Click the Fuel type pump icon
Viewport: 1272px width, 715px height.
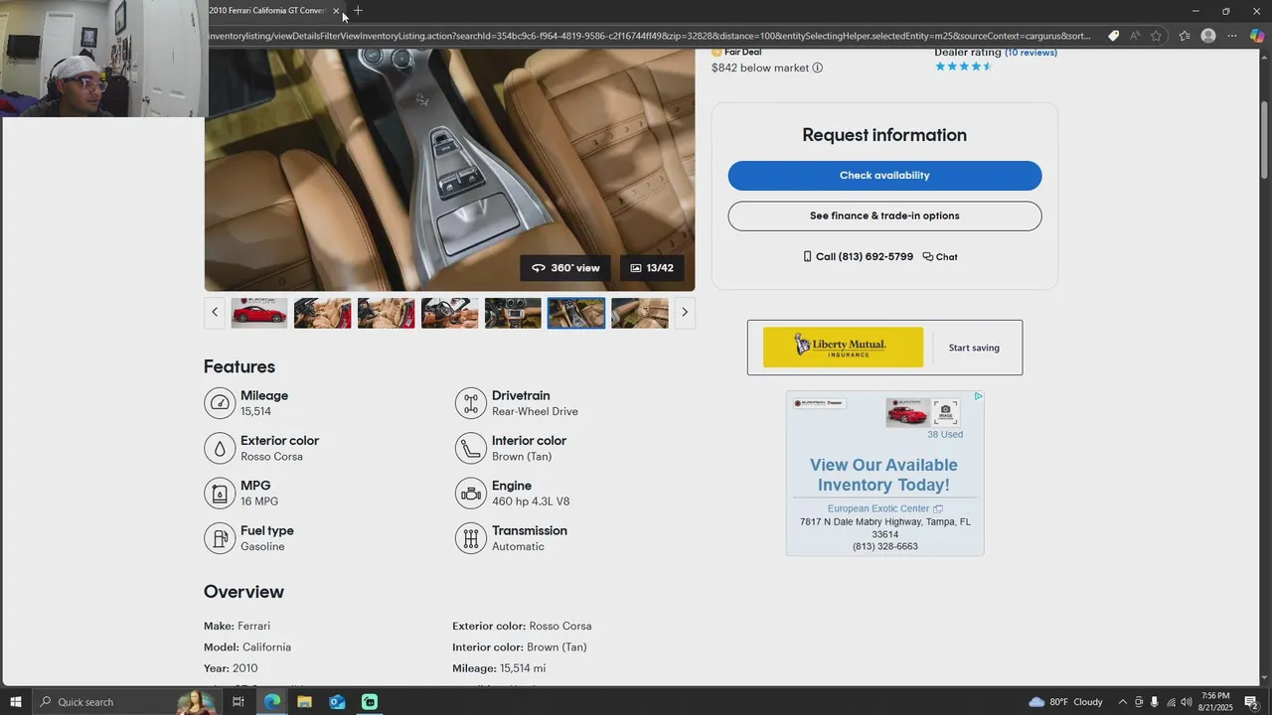point(220,538)
